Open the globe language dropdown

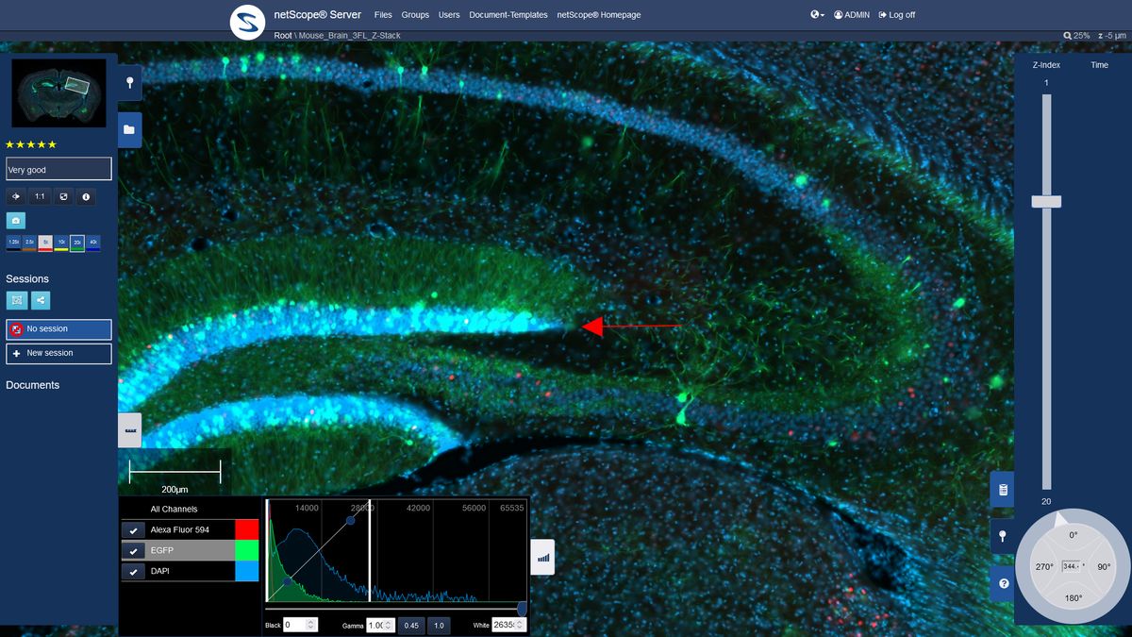pos(817,15)
